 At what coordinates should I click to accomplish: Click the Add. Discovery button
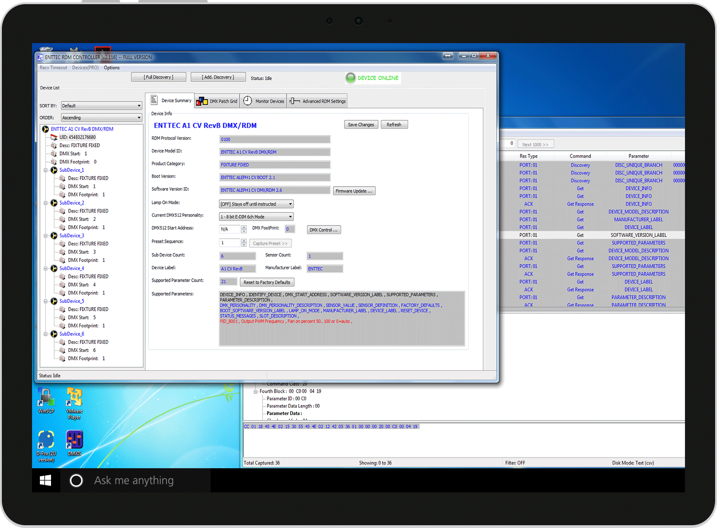(218, 77)
